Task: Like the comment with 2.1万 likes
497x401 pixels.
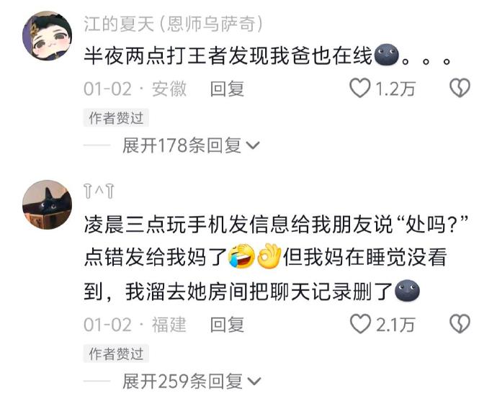Action: [x=360, y=324]
